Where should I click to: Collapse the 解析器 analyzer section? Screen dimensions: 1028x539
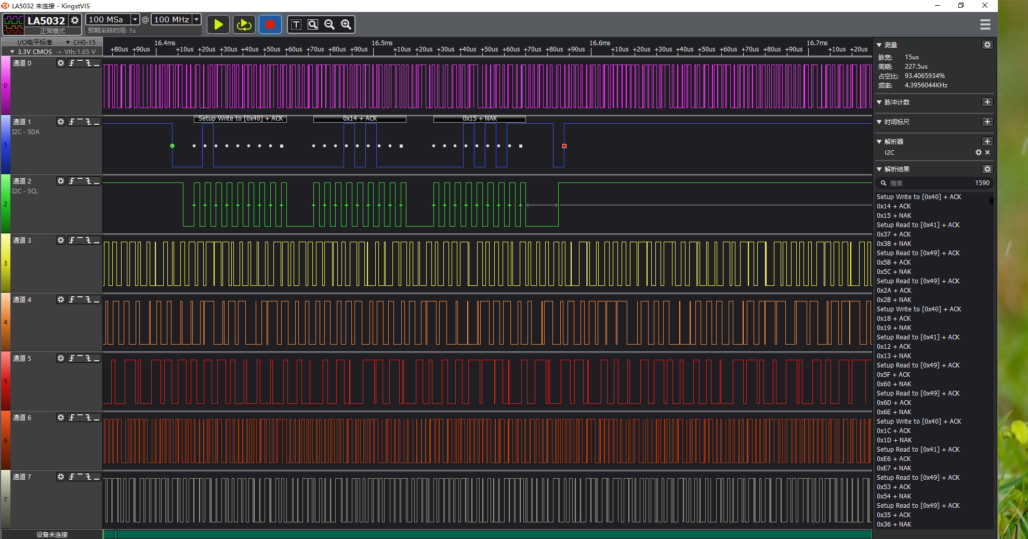(879, 141)
